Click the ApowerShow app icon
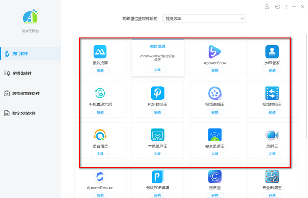Viewport: 308px width, 198px height. (215, 51)
